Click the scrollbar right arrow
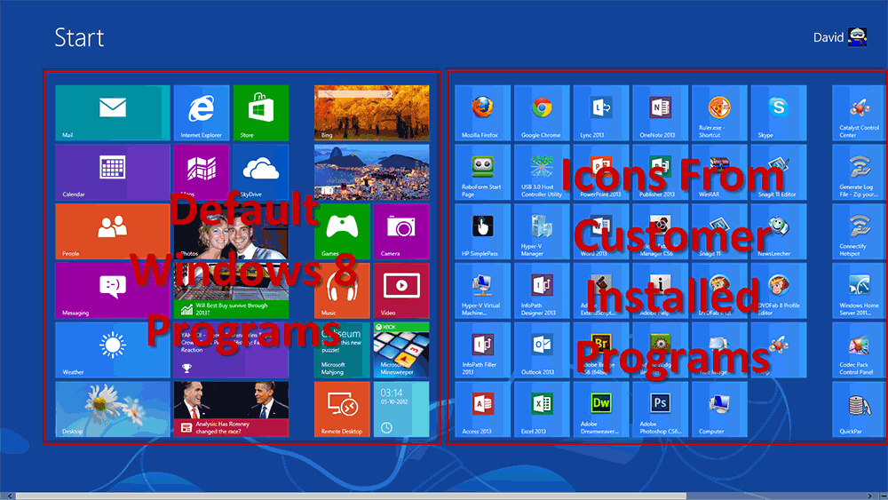This screenshot has height=500, width=888. coord(870,496)
